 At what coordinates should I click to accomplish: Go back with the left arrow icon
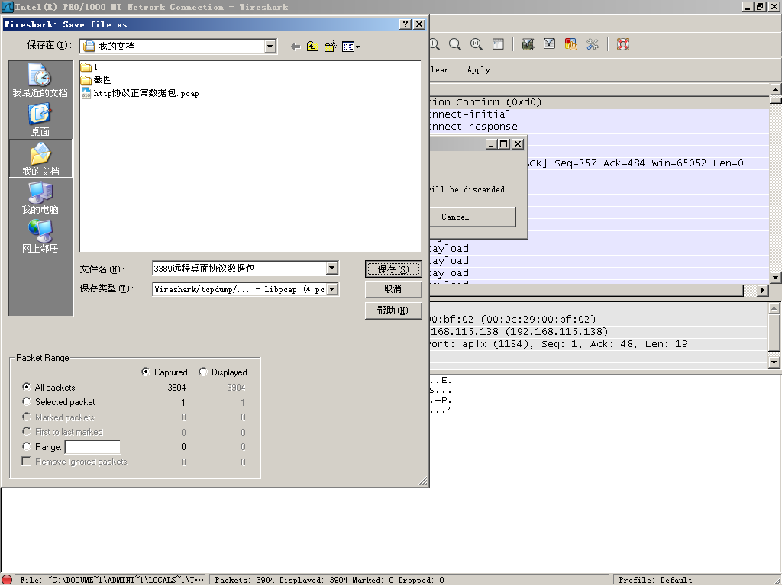click(296, 47)
